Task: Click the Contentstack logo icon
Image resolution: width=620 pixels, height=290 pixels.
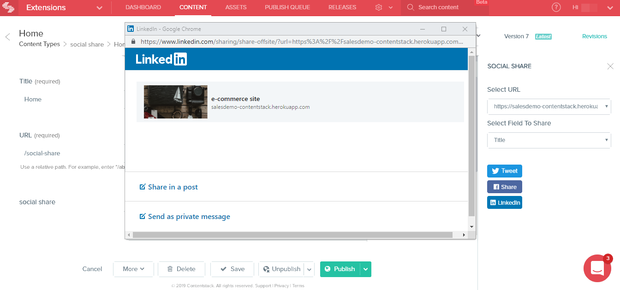Action: pos(9,7)
